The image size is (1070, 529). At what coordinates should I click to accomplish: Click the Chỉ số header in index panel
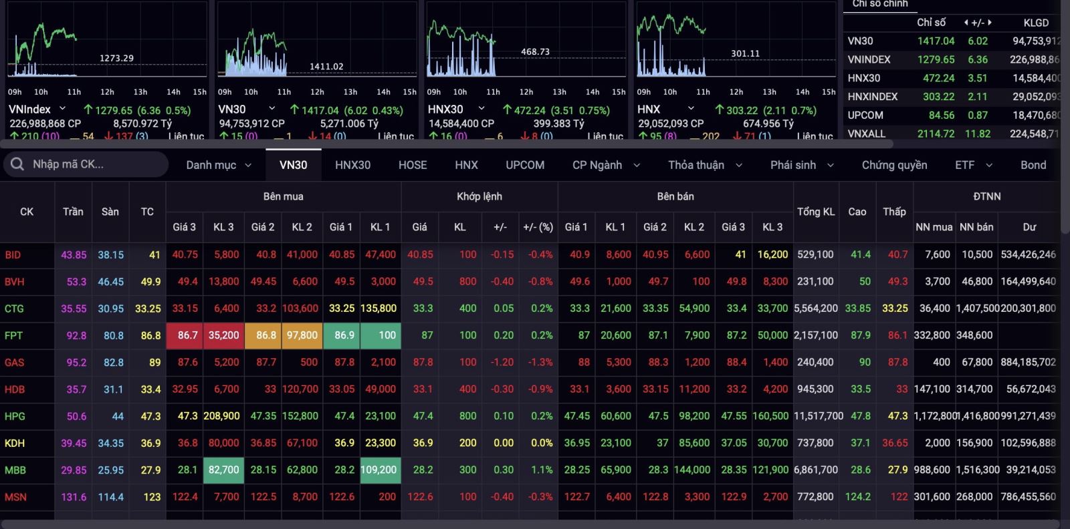[x=931, y=23]
